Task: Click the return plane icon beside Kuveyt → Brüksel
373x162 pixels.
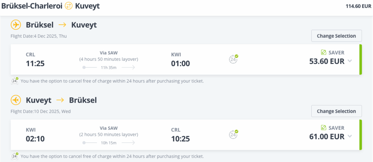Action: [x=16, y=100]
